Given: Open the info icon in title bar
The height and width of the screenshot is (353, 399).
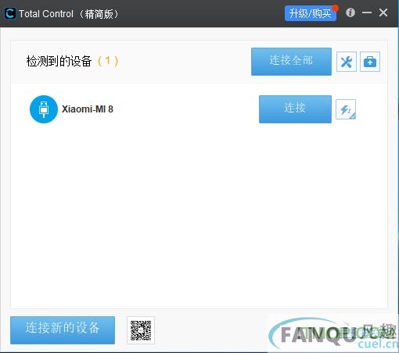Looking at the screenshot, I should coord(350,12).
